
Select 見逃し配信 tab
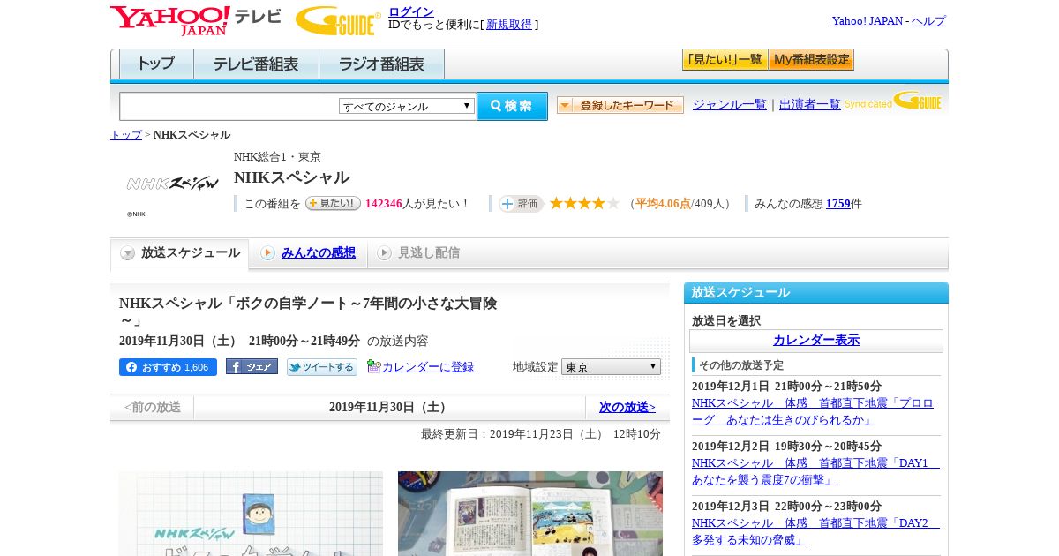[x=418, y=253]
